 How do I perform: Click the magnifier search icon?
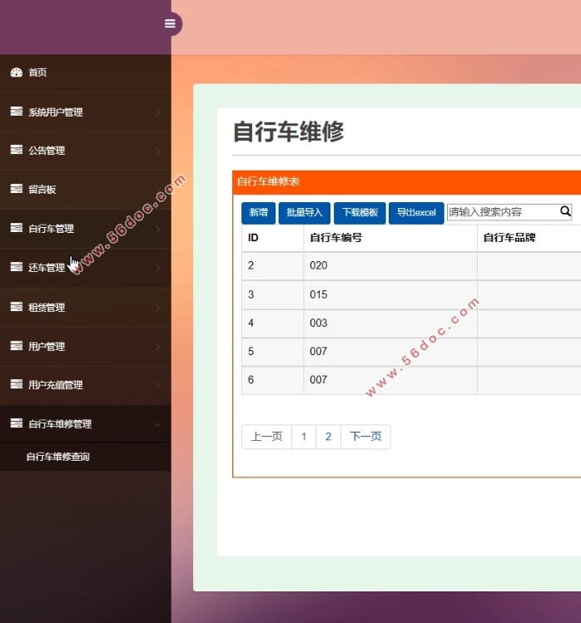point(565,211)
